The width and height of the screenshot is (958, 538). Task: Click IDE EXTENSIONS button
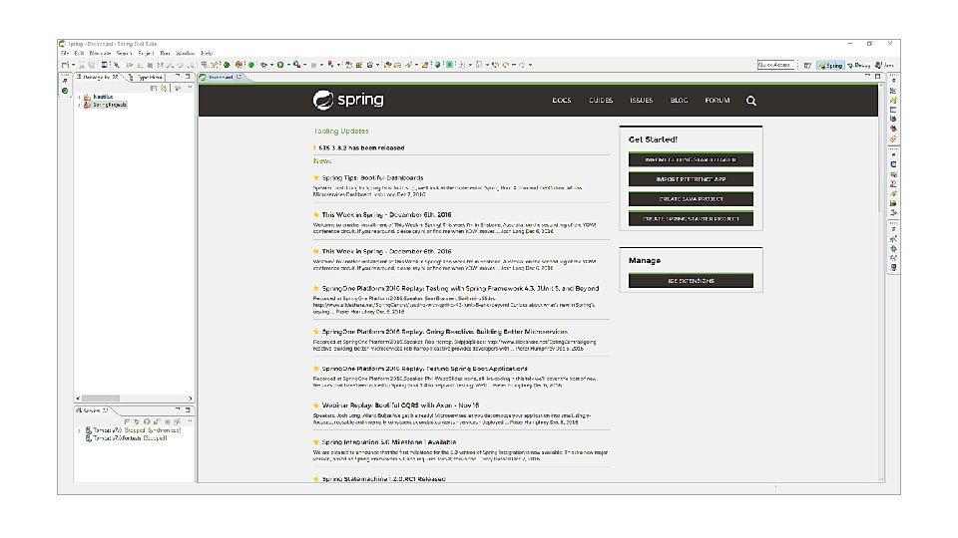[x=691, y=281]
